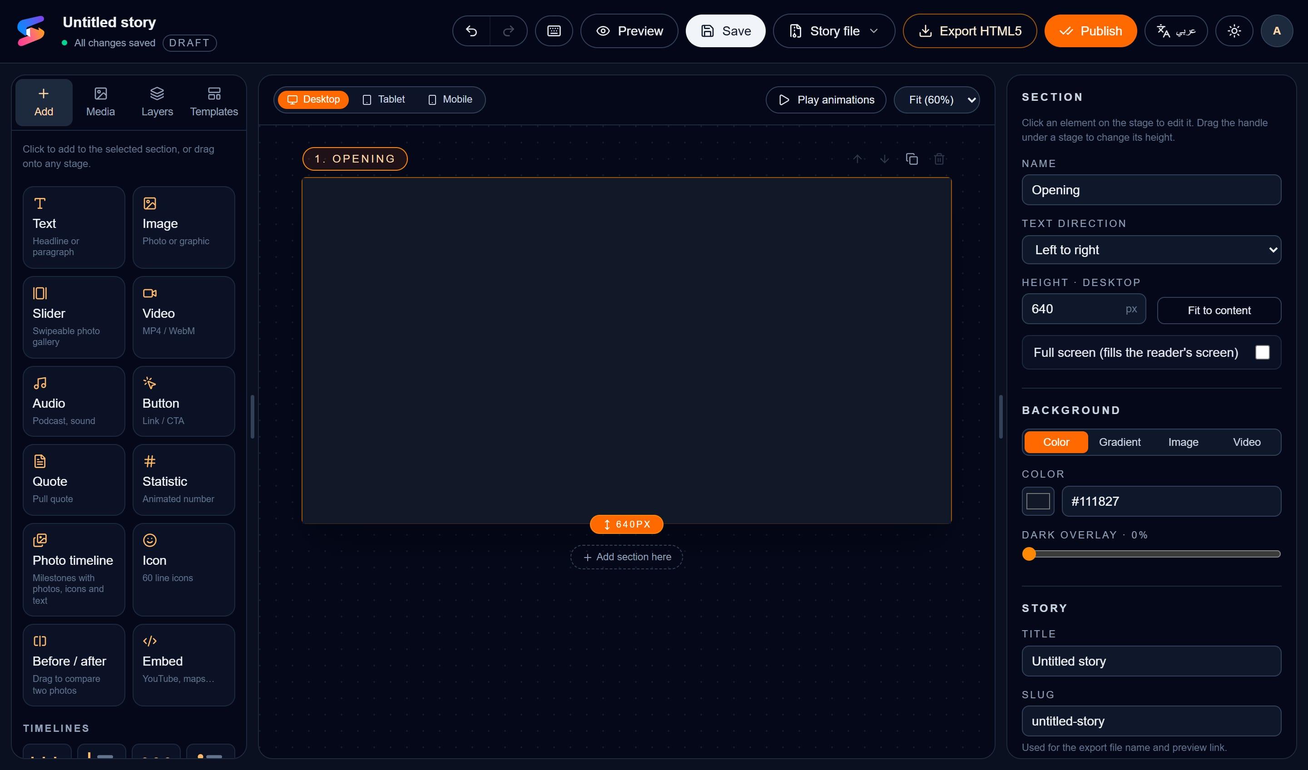This screenshot has width=1308, height=770.
Task: Open keyboard shortcuts icon button
Action: (554, 31)
